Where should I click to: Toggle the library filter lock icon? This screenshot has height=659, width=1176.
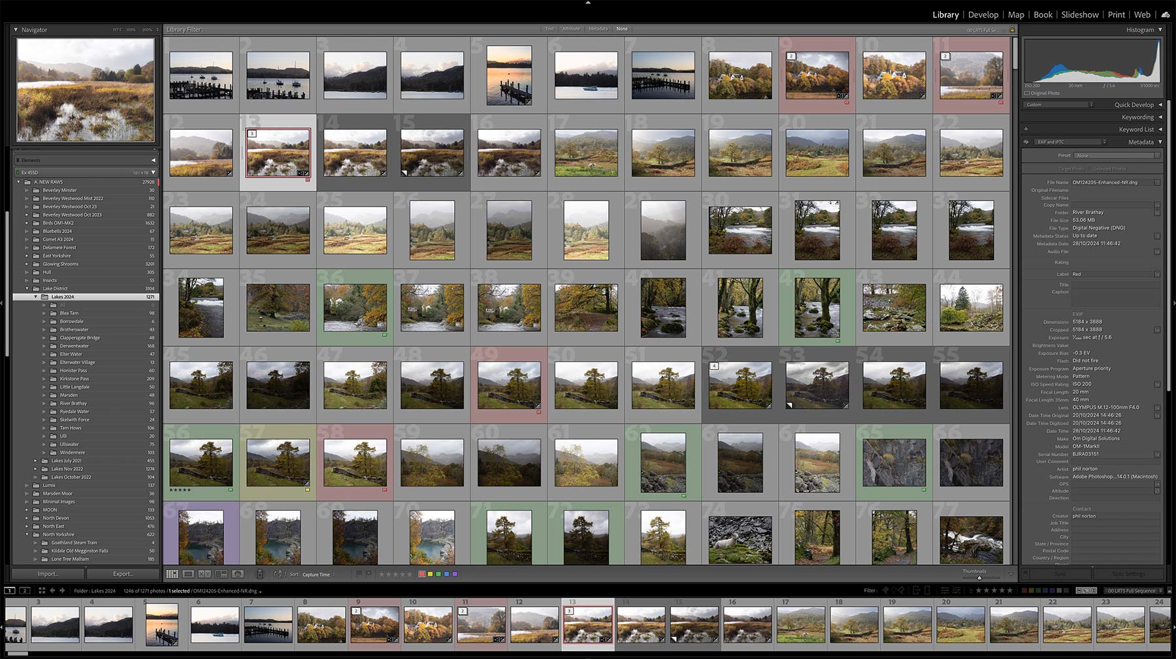pyautogui.click(x=1012, y=29)
